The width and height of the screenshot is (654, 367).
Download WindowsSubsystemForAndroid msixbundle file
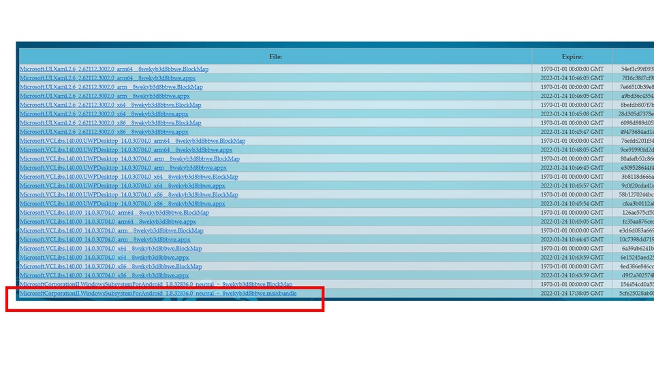point(157,294)
